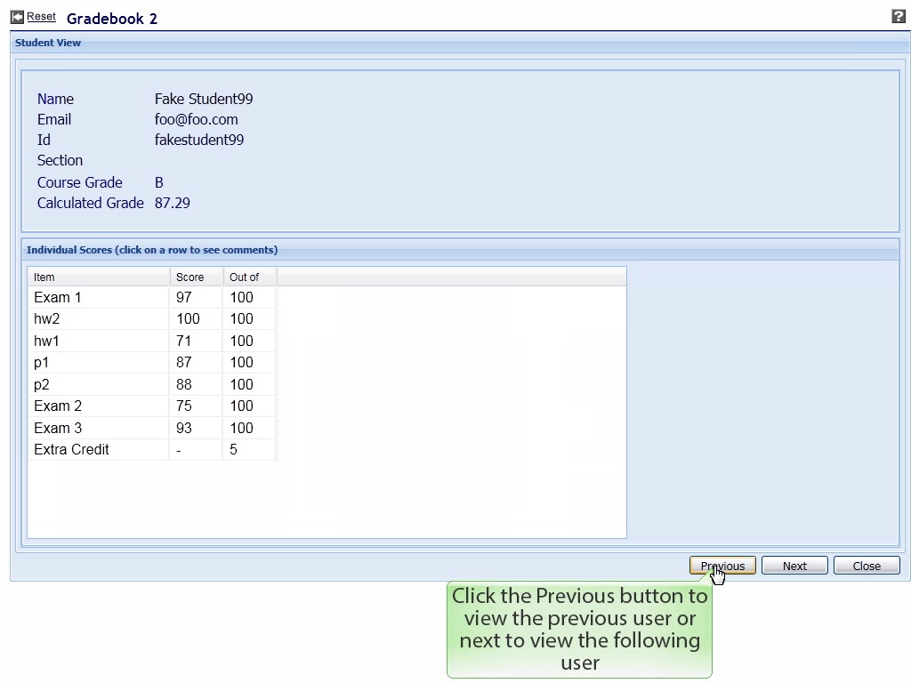Select the hw1 row
Image resolution: width=911 pixels, height=683 pixels.
click(152, 341)
